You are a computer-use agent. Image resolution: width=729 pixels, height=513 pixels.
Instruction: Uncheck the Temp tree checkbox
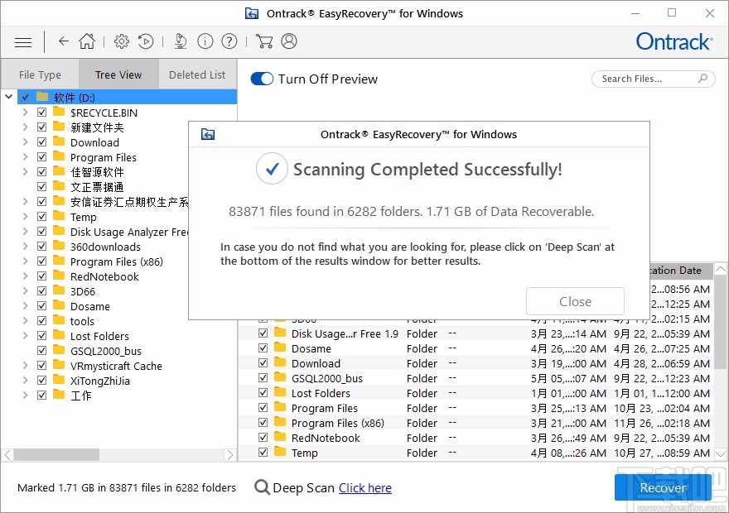click(x=42, y=216)
